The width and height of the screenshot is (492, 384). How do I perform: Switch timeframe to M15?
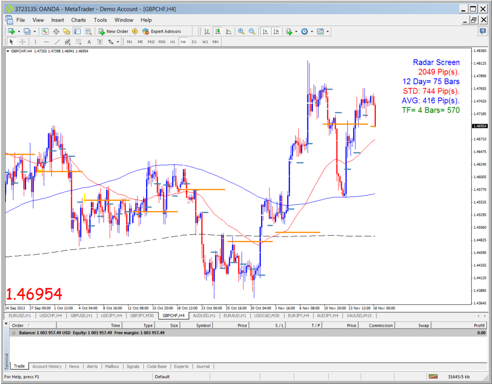click(151, 42)
